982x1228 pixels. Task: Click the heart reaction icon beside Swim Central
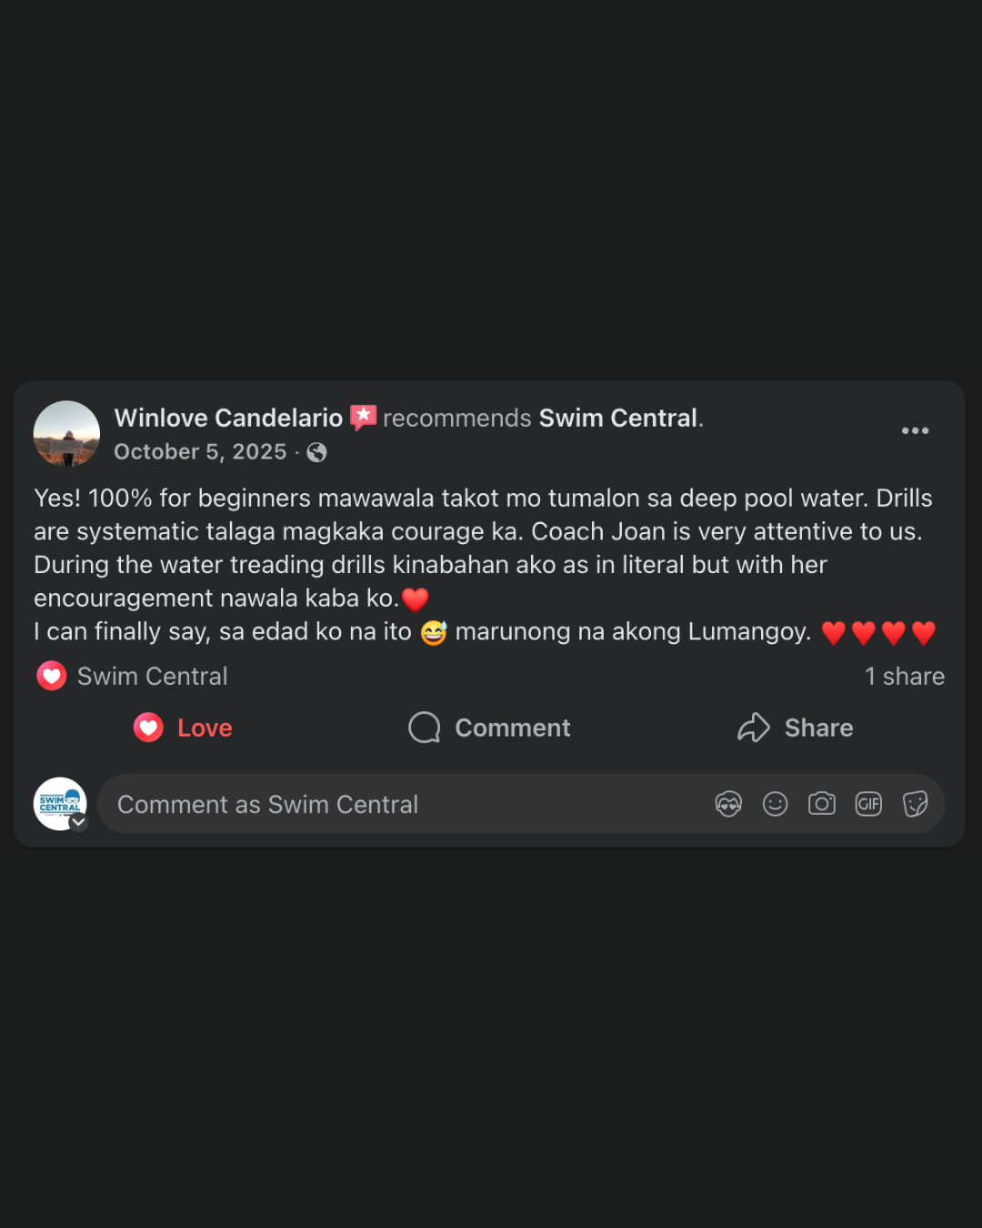(x=52, y=676)
